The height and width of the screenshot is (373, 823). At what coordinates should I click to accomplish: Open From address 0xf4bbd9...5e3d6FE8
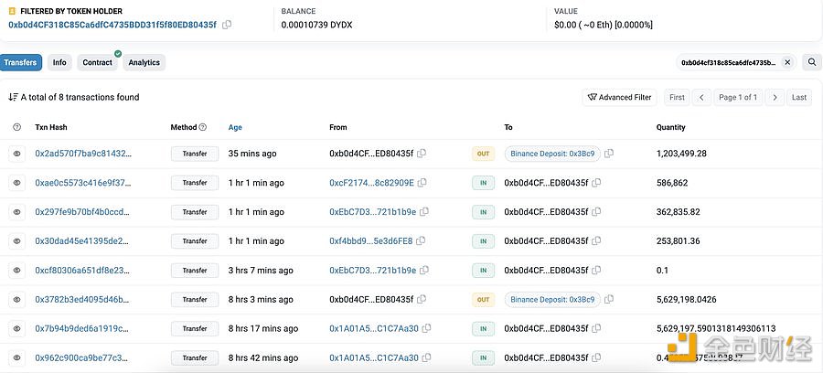point(371,241)
